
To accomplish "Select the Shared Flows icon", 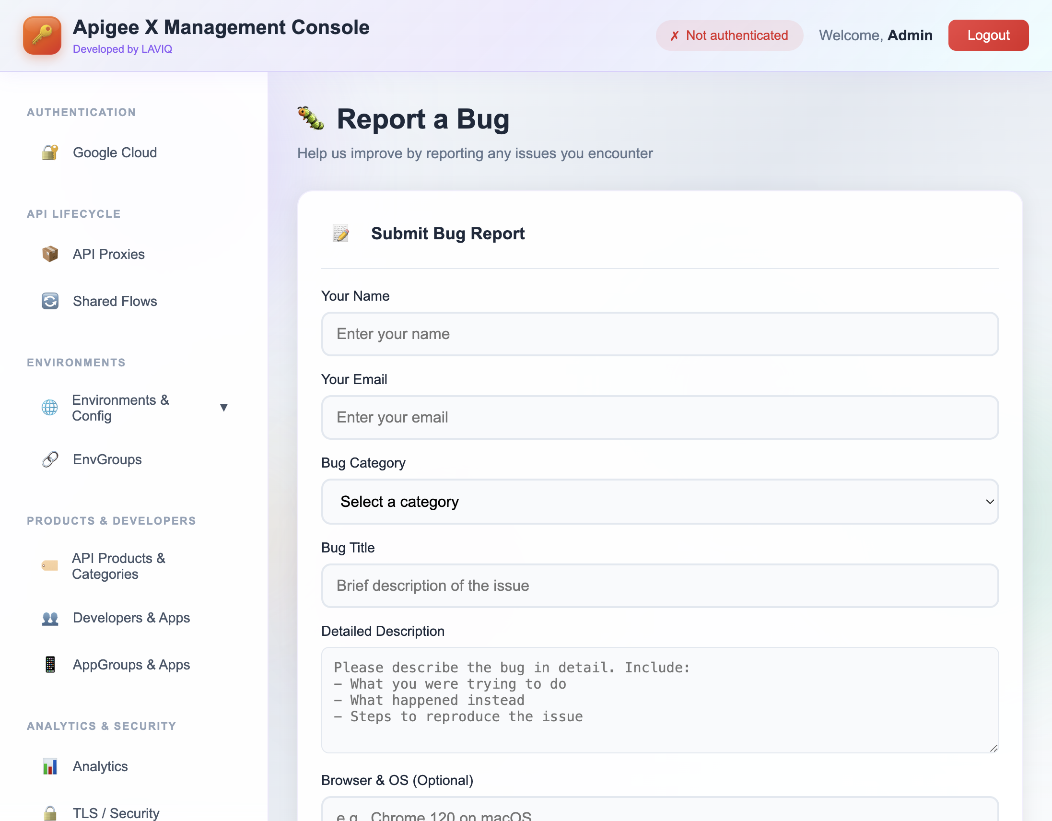I will pyautogui.click(x=49, y=301).
